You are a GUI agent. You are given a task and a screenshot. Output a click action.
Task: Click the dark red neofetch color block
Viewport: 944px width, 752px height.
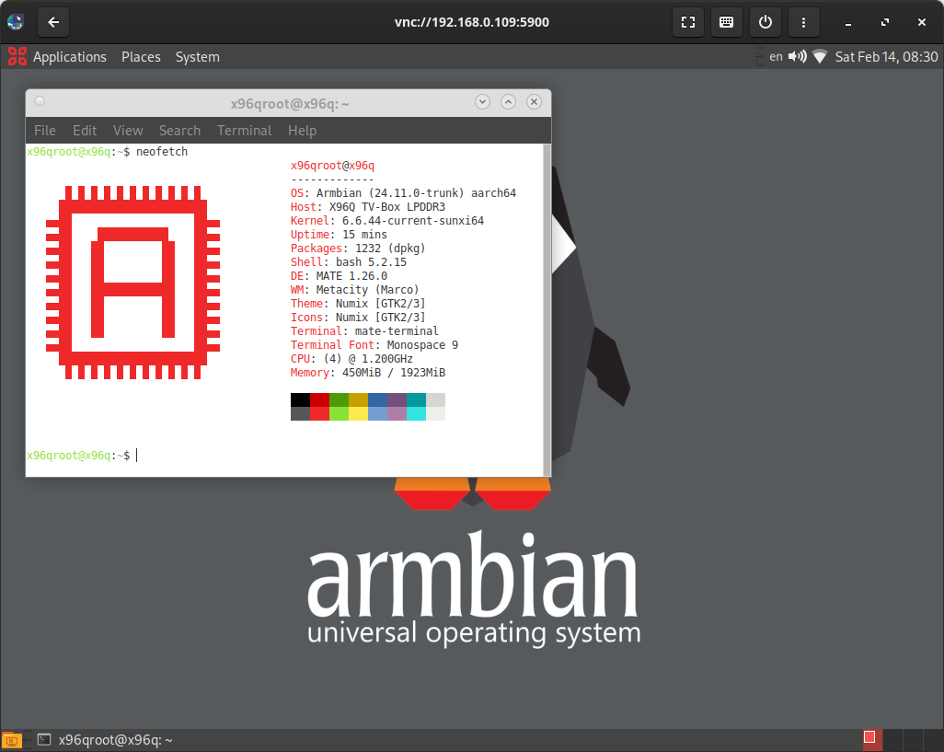(x=319, y=399)
